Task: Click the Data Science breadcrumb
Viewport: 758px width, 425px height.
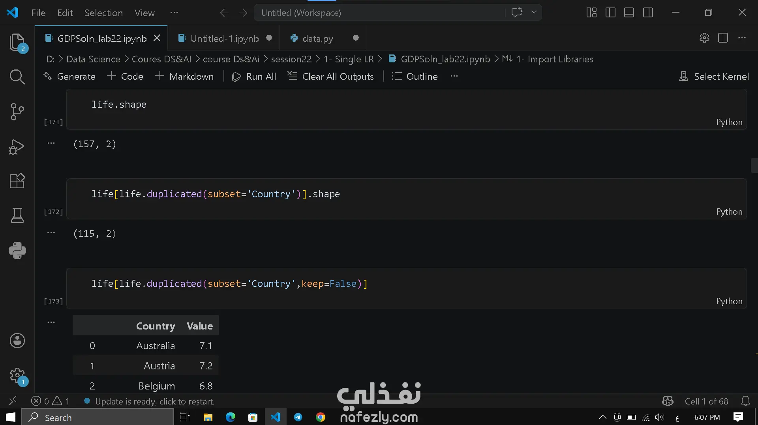Action: (x=93, y=59)
